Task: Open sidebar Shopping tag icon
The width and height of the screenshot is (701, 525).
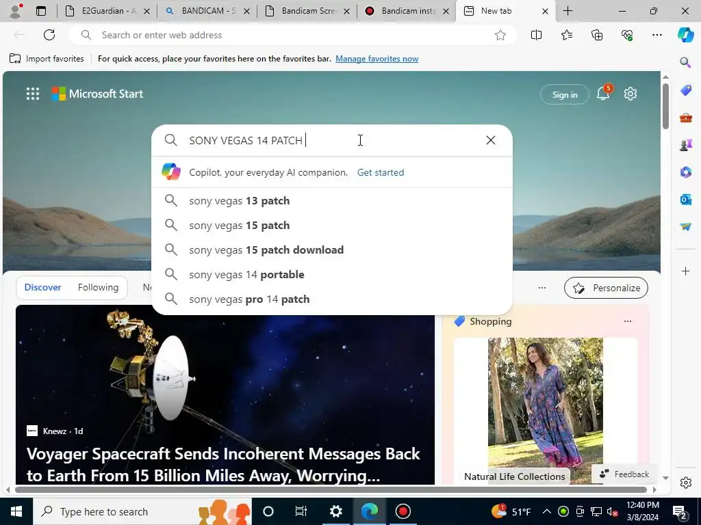Action: 685,90
